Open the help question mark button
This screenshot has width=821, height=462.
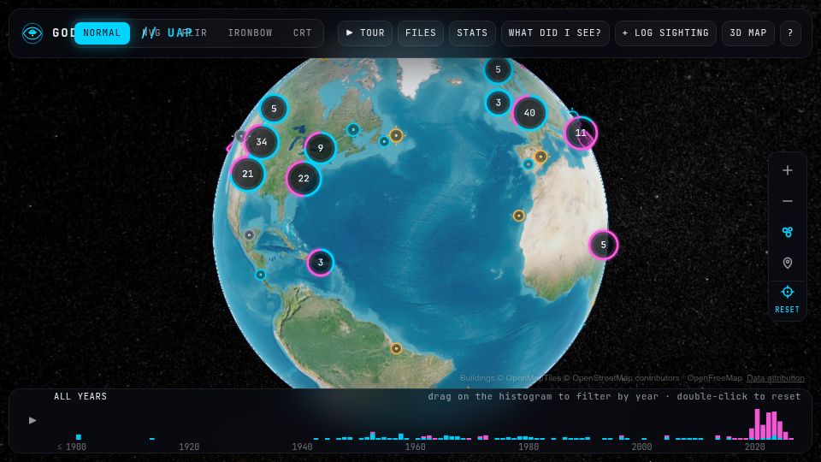click(790, 33)
